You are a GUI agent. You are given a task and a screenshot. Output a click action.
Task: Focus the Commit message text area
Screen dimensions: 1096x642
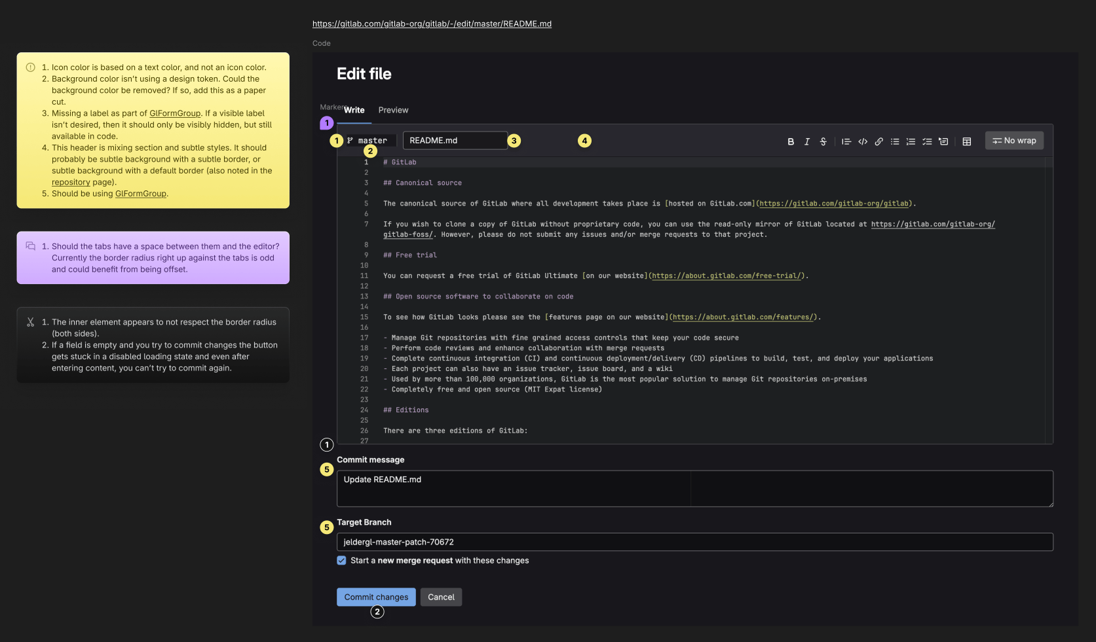[x=695, y=489]
